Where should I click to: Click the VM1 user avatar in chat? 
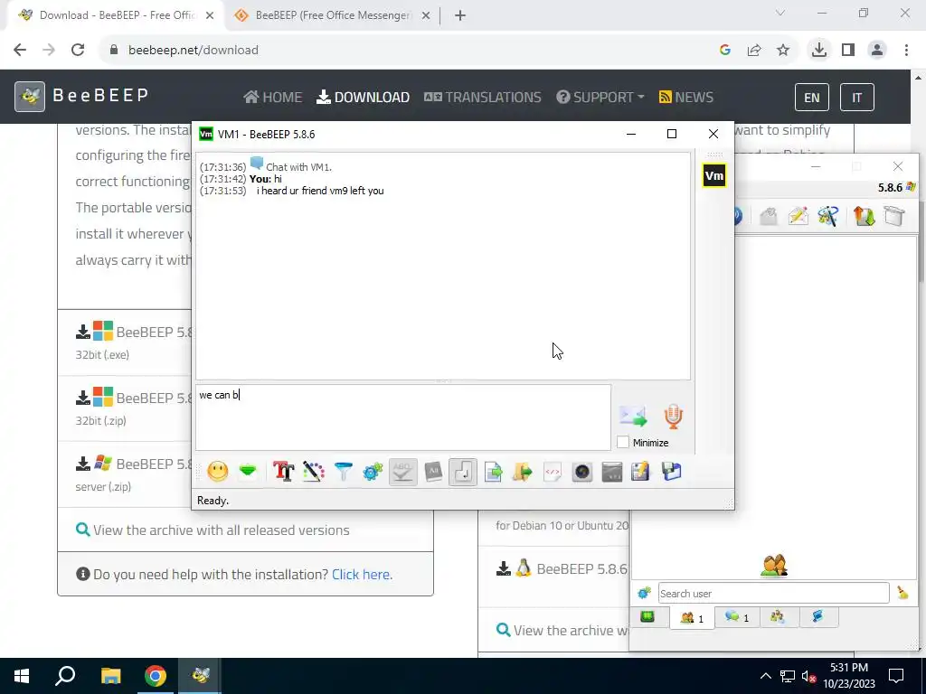[714, 175]
